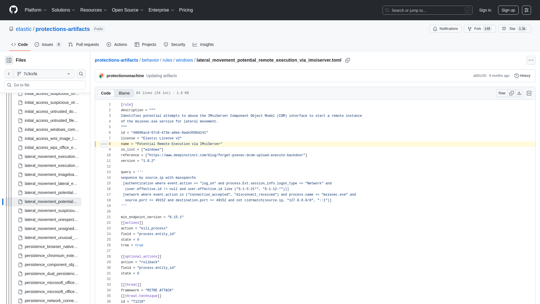Switch to Blame view
Image resolution: width=540 pixels, height=304 pixels.
pyautogui.click(x=124, y=93)
